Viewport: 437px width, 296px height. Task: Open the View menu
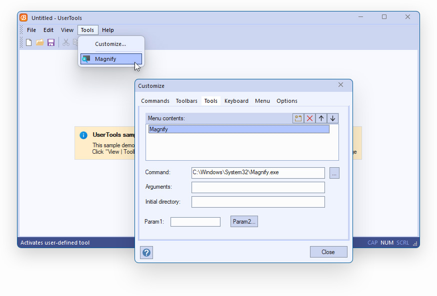(x=67, y=30)
